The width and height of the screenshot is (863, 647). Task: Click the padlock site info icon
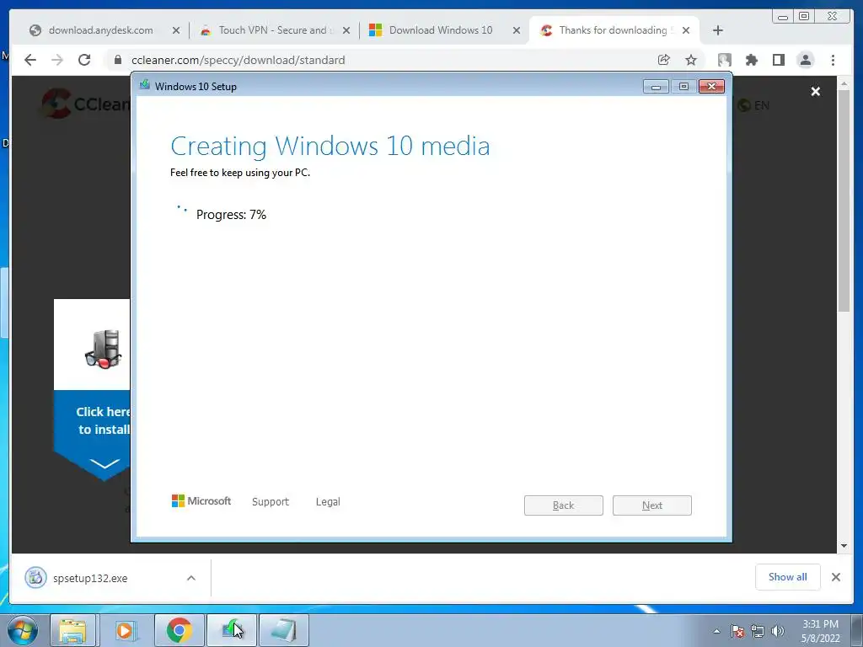[117, 60]
